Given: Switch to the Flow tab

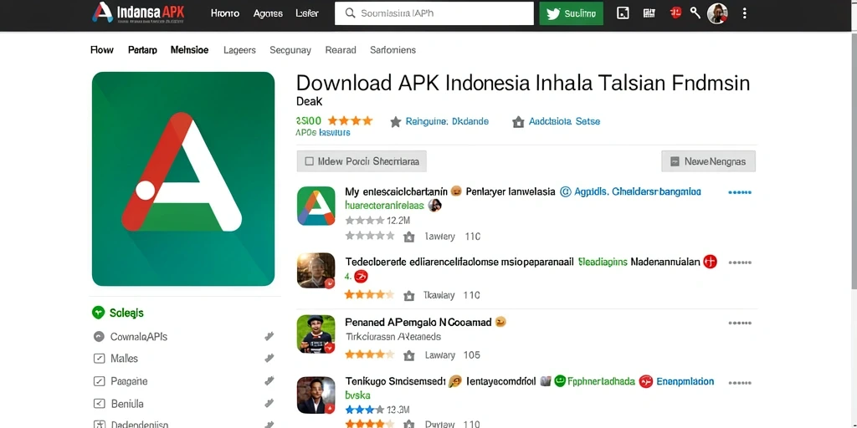Looking at the screenshot, I should (101, 49).
